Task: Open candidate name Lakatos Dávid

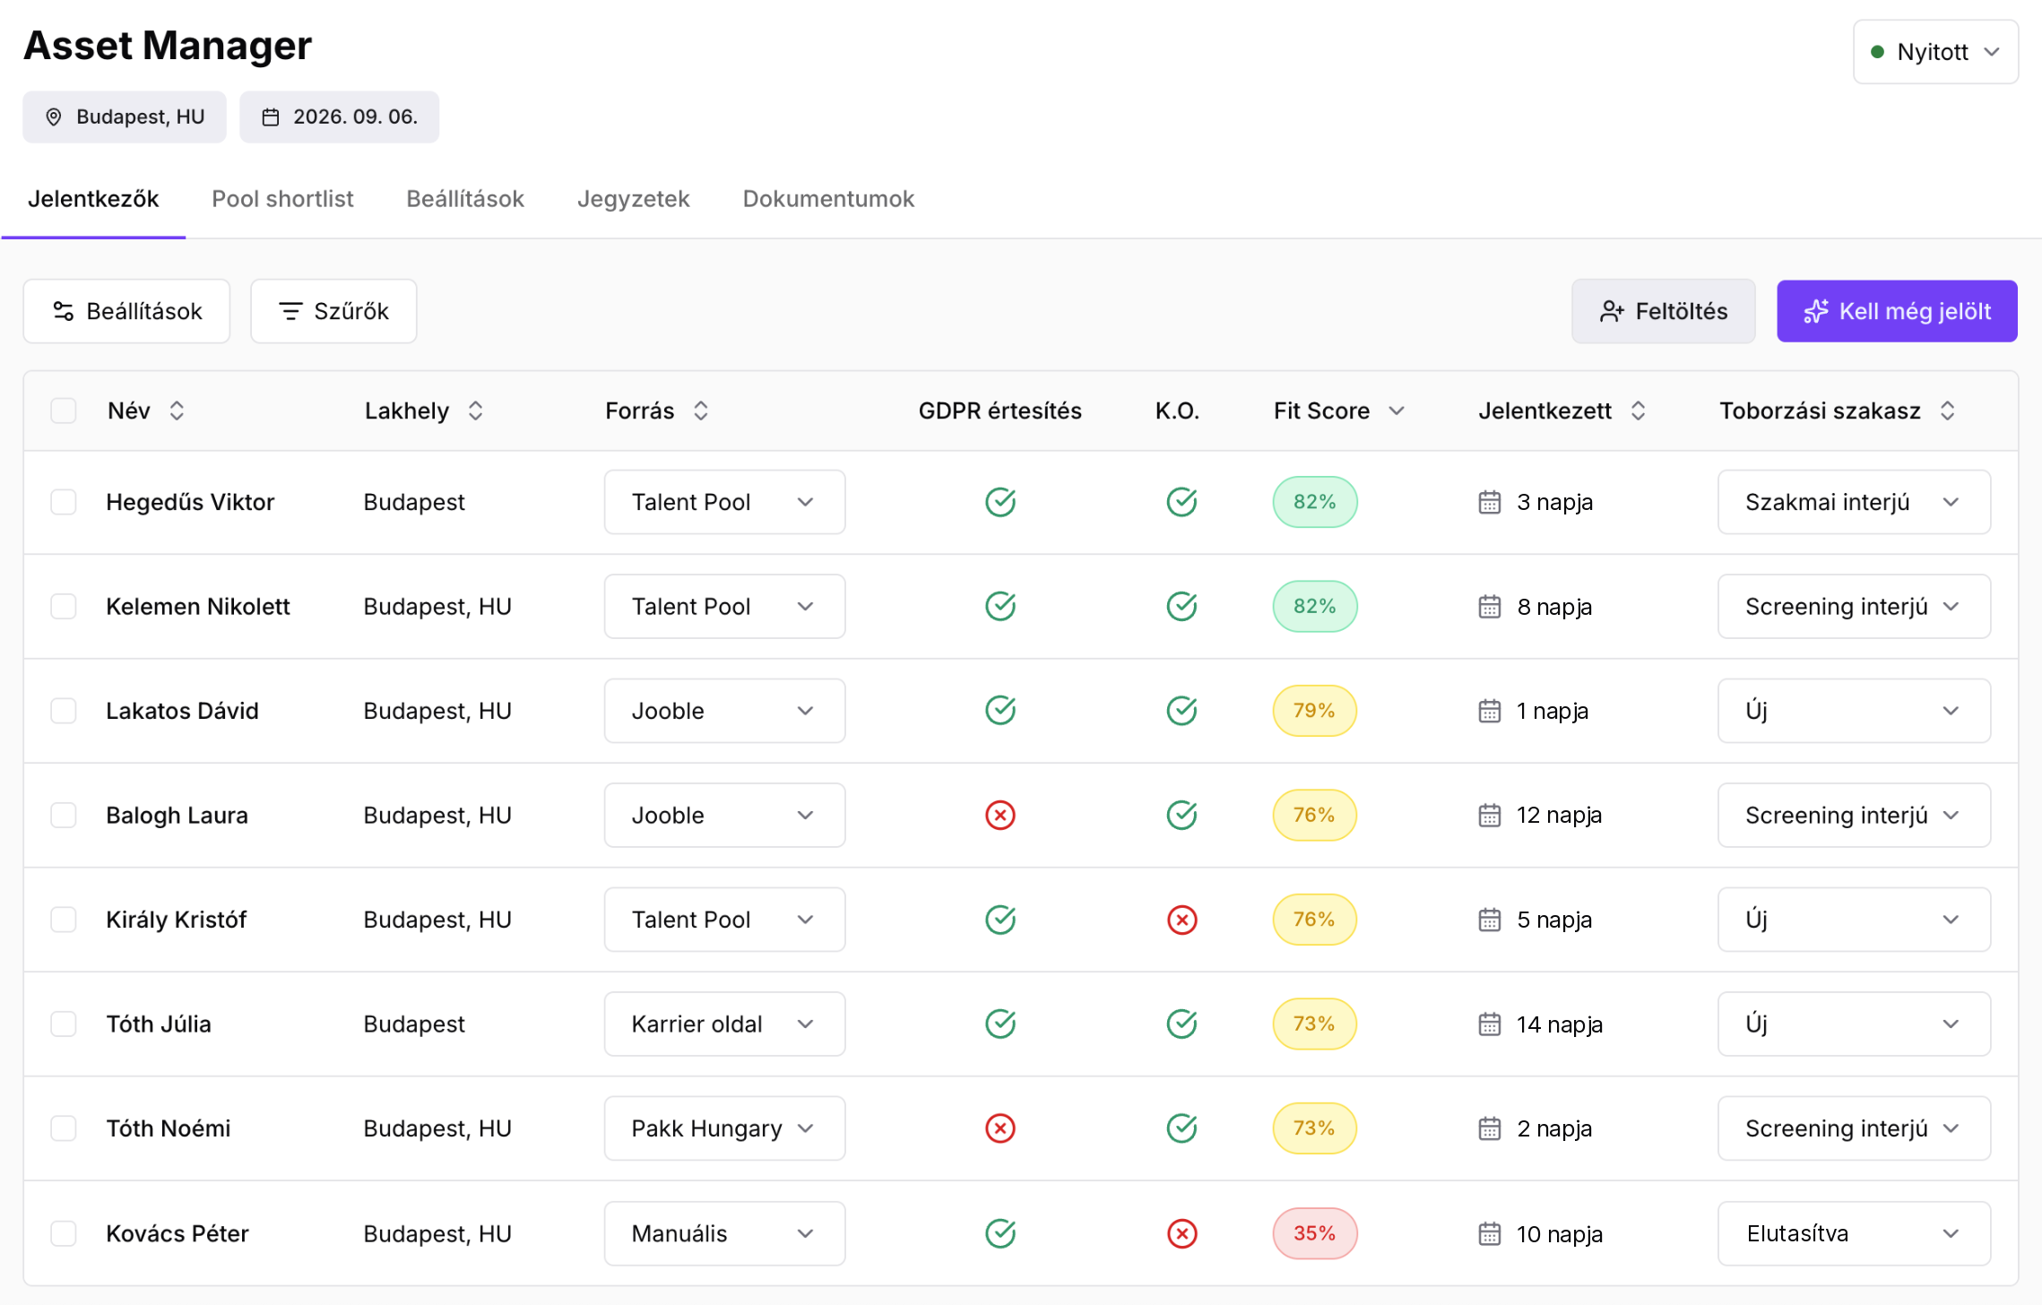Action: pyautogui.click(x=182, y=711)
